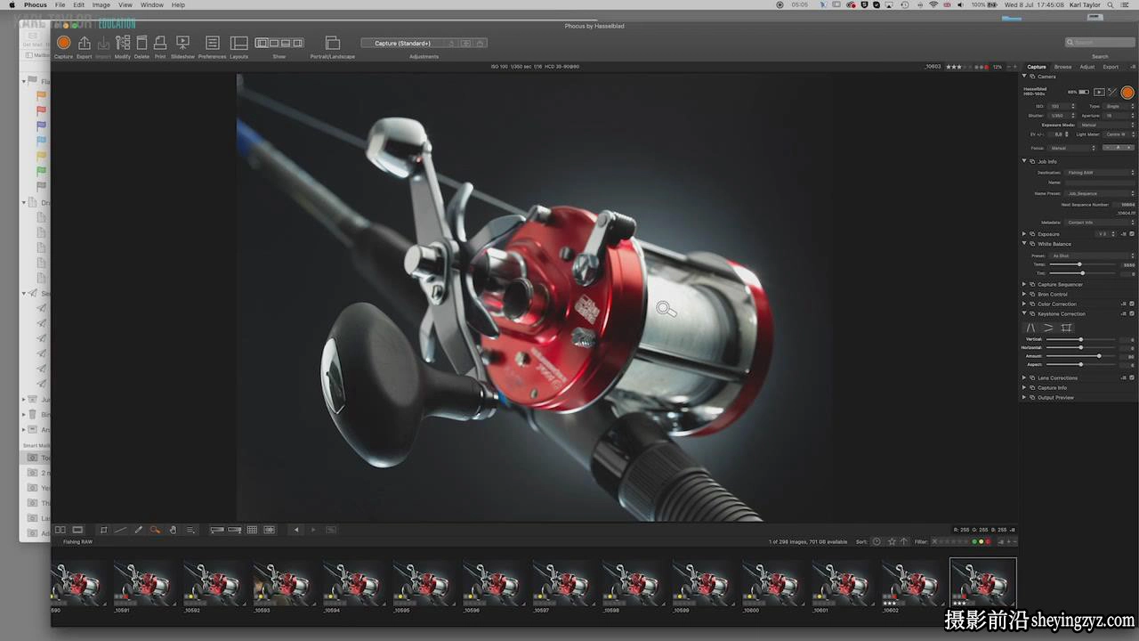Open the Image menu
The image size is (1139, 641).
click(101, 5)
